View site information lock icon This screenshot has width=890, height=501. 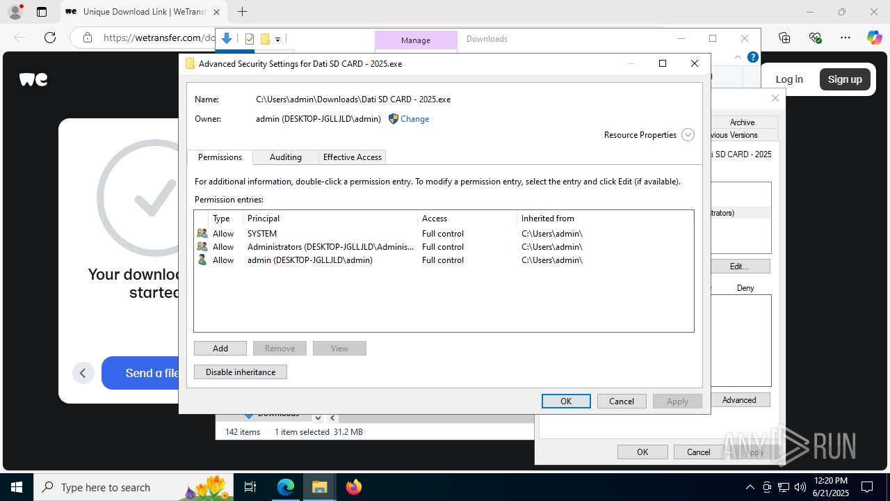88,38
